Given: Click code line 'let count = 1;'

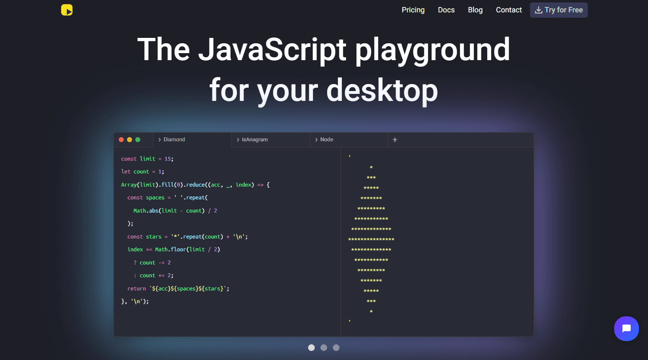Looking at the screenshot, I should click(x=143, y=172).
